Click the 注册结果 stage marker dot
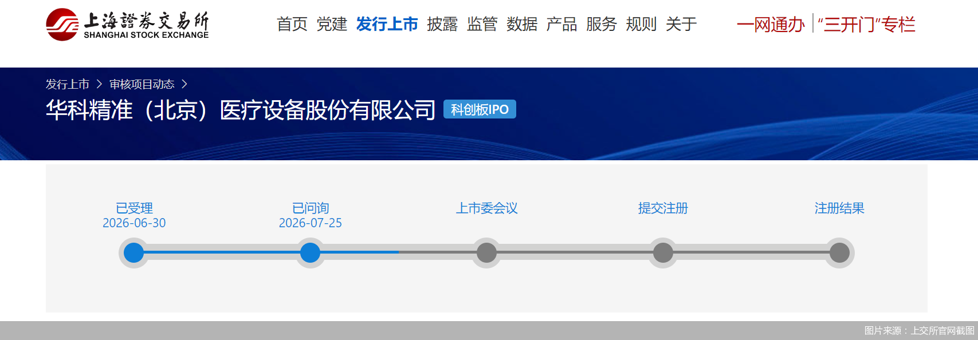Image resolution: width=978 pixels, height=340 pixels. point(839,252)
